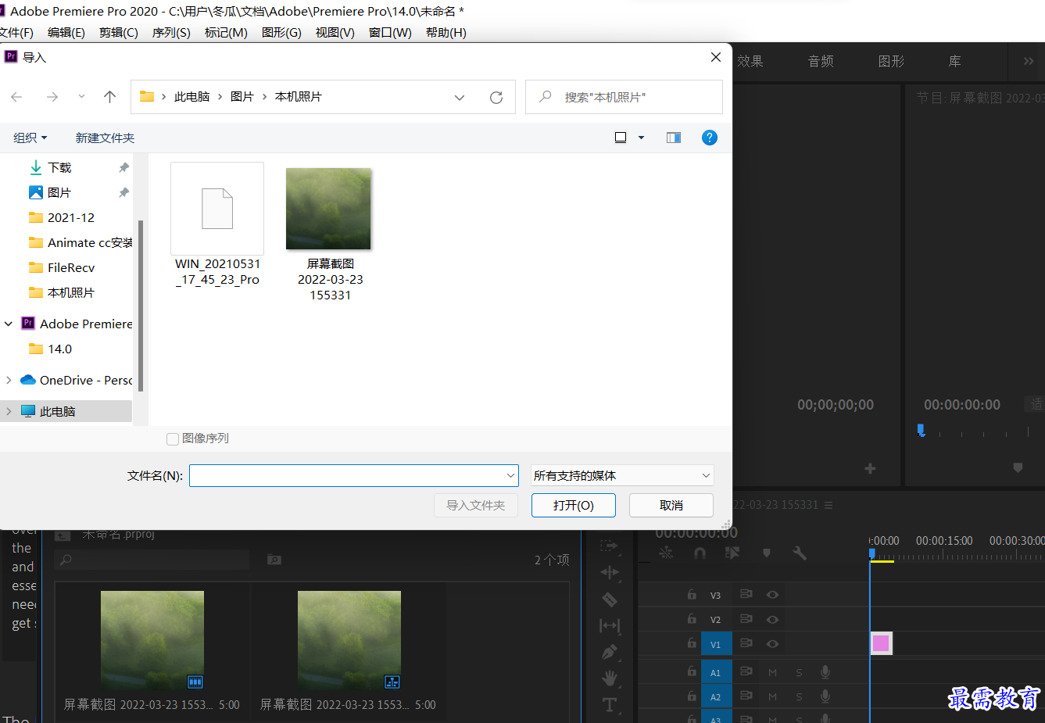1045x723 pixels.
Task: Go up one folder level
Action: 109,97
